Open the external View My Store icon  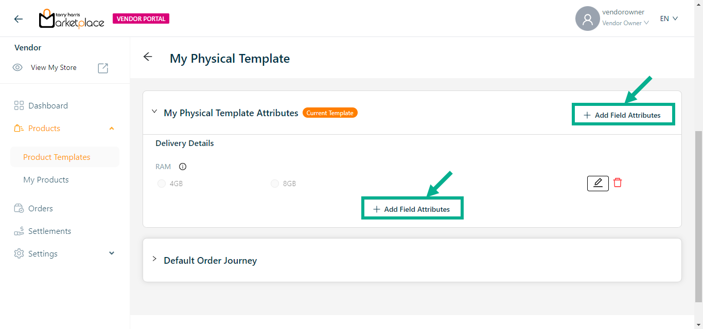103,68
